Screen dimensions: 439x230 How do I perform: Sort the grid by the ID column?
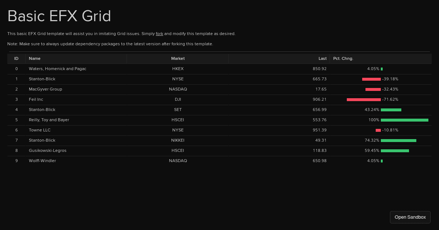pyautogui.click(x=16, y=58)
